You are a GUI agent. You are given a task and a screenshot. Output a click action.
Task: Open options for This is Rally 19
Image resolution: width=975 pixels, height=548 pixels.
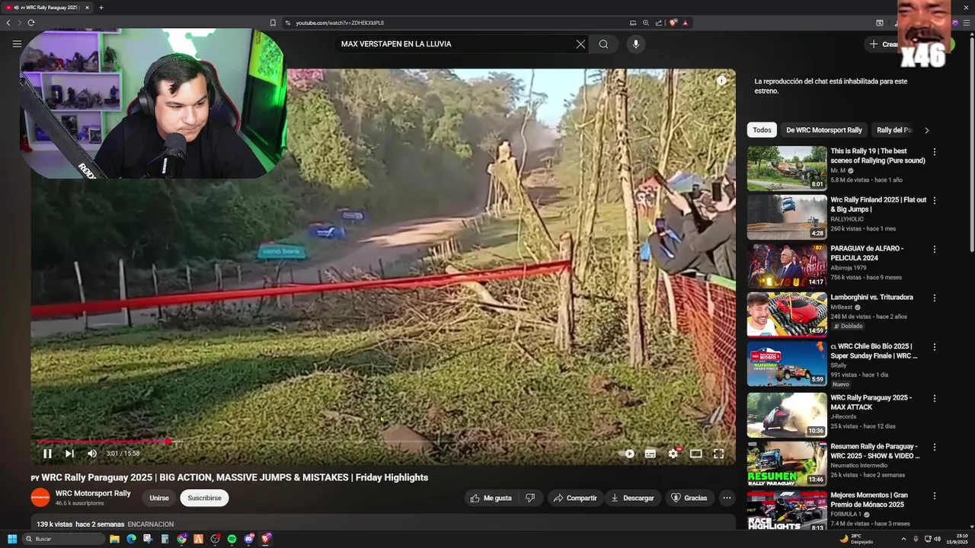point(935,151)
